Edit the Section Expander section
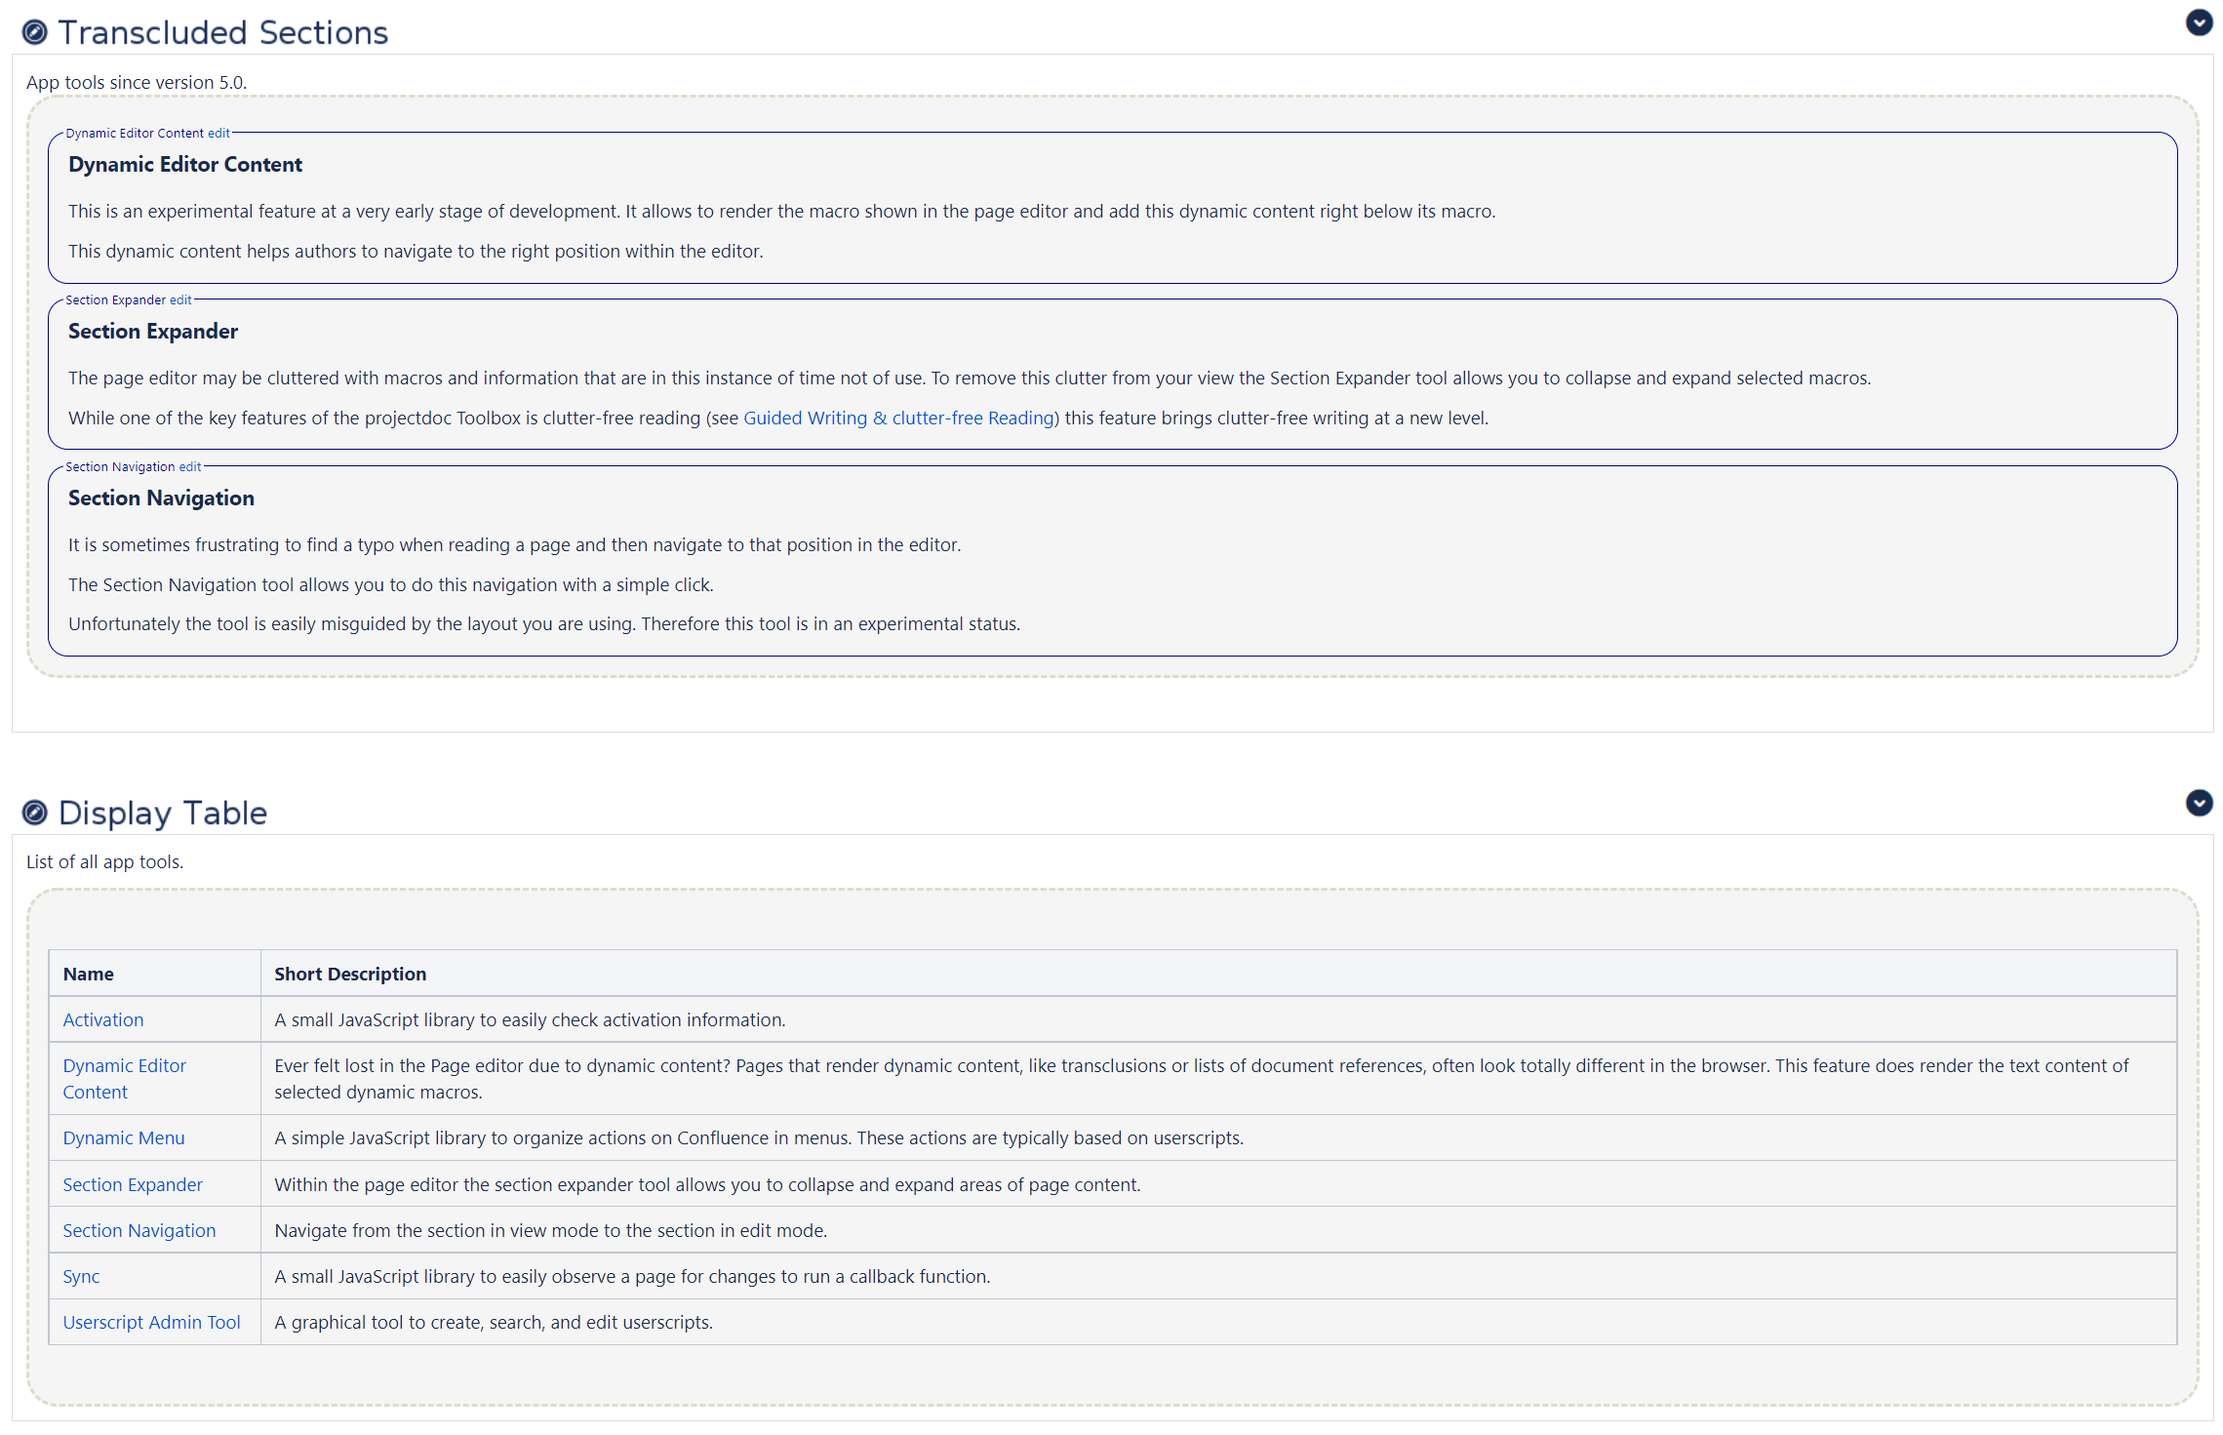 pos(180,300)
